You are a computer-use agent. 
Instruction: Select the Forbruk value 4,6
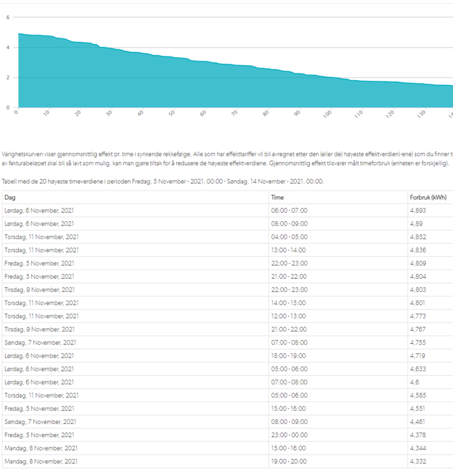pos(414,381)
